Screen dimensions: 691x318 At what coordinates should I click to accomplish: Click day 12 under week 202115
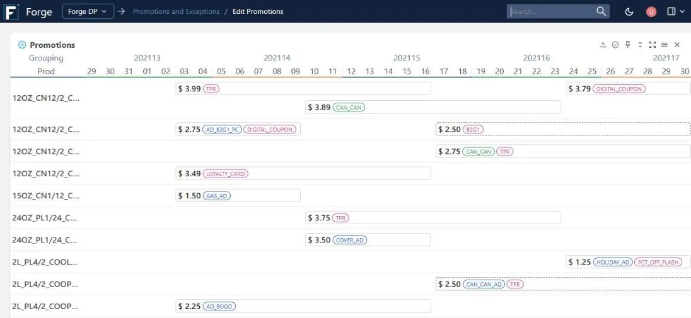(x=351, y=71)
